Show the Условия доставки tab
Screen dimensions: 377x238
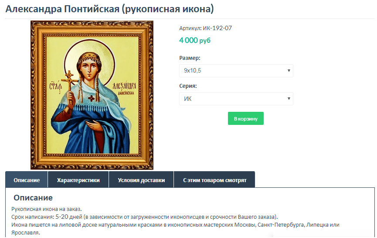click(x=141, y=180)
